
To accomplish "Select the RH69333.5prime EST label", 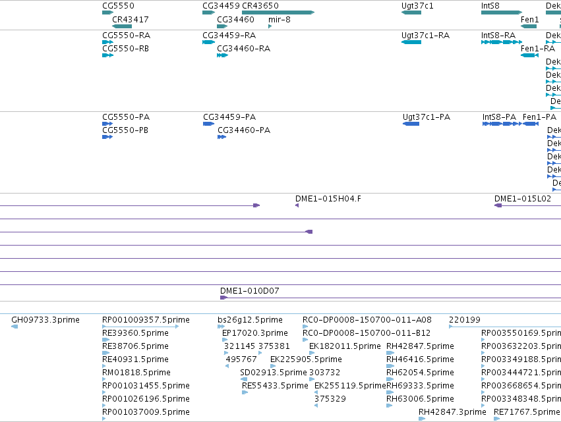I will pyautogui.click(x=420, y=386).
